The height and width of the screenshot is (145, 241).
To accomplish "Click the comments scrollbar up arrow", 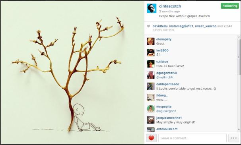I will [x=239, y=37].
